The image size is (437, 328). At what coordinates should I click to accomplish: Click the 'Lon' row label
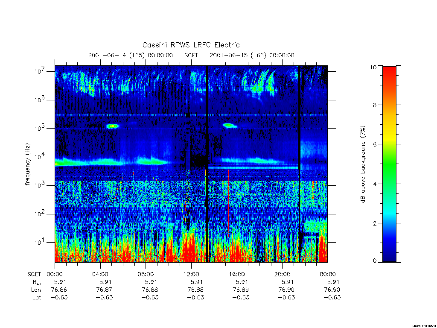[36, 290]
